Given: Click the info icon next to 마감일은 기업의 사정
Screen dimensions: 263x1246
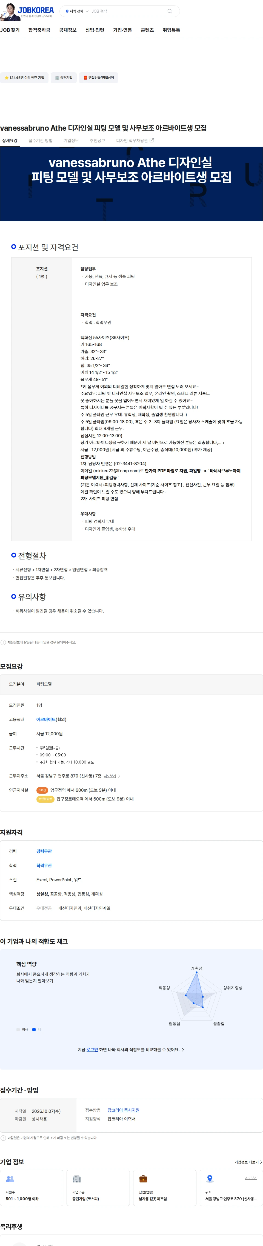Looking at the screenshot, I should [3, 1138].
